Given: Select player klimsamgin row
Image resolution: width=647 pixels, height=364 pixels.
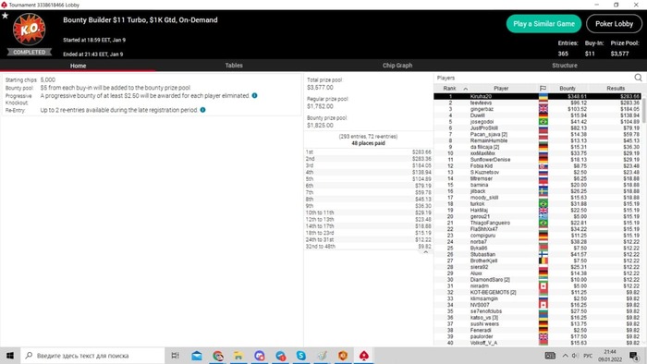Looking at the screenshot, I should click(x=538, y=298).
